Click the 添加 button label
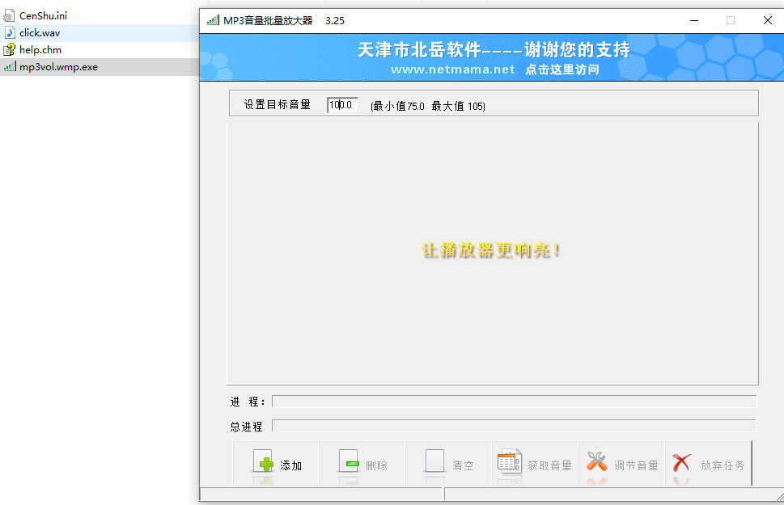 291,465
